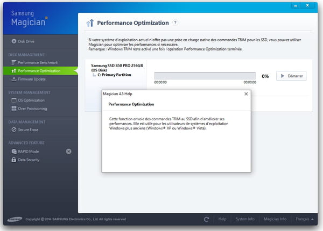Screen dimensions: 323x231
Task: Click the copyright SAMSUNG Electronics text
Action: coord(76,219)
